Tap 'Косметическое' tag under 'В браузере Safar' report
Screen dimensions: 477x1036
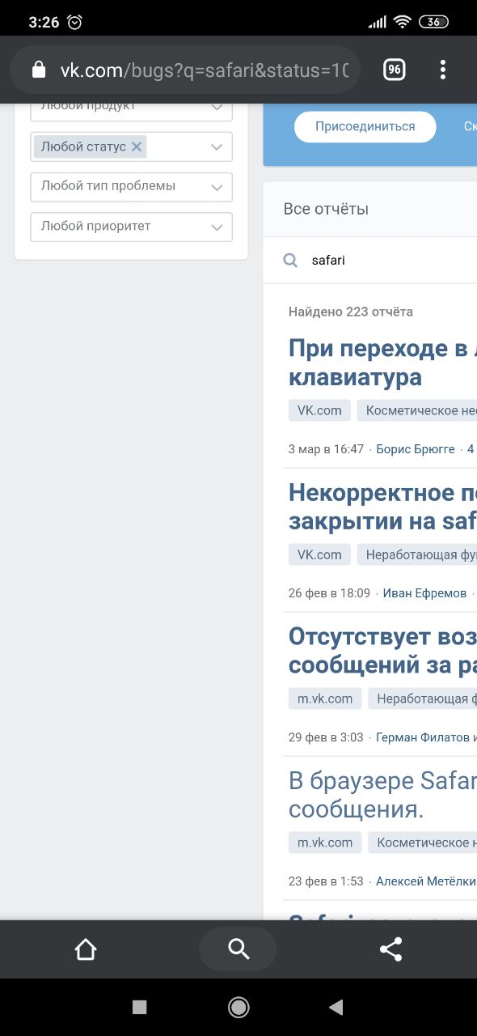[x=422, y=843]
